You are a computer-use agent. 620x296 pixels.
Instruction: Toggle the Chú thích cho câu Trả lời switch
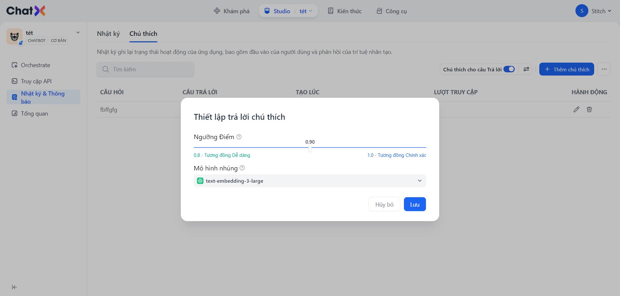point(509,69)
